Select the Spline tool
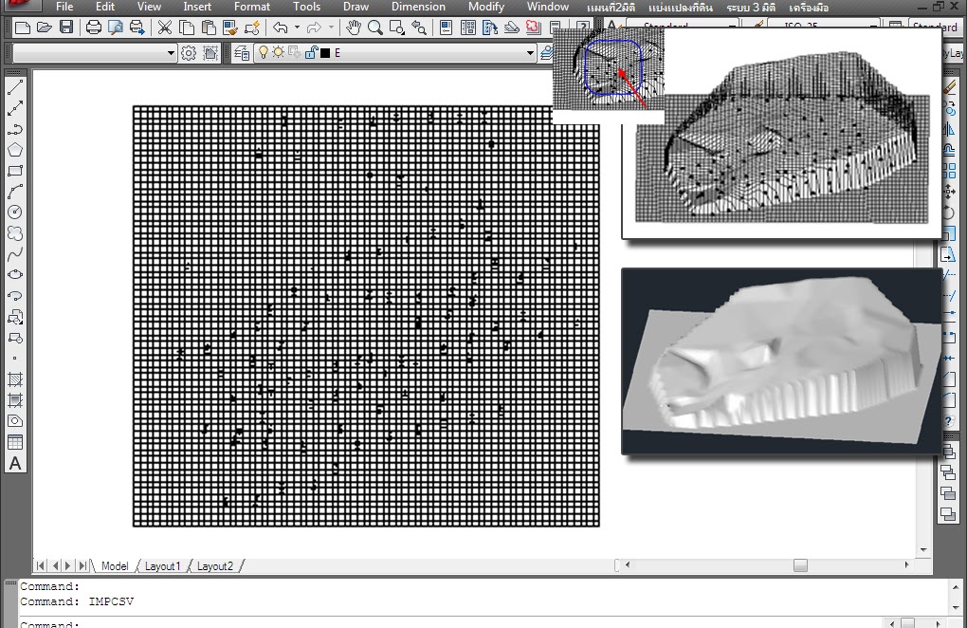The width and height of the screenshot is (967, 628). pyautogui.click(x=15, y=253)
